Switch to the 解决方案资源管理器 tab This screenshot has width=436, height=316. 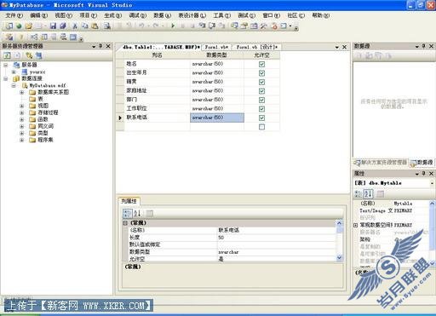(381, 163)
